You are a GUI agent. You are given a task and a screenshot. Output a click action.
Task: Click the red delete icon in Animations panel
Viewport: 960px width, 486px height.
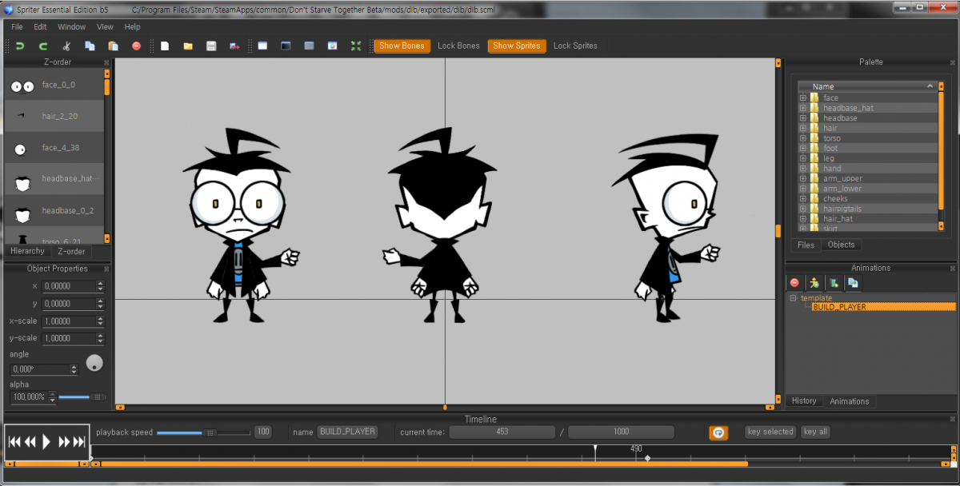tap(794, 283)
